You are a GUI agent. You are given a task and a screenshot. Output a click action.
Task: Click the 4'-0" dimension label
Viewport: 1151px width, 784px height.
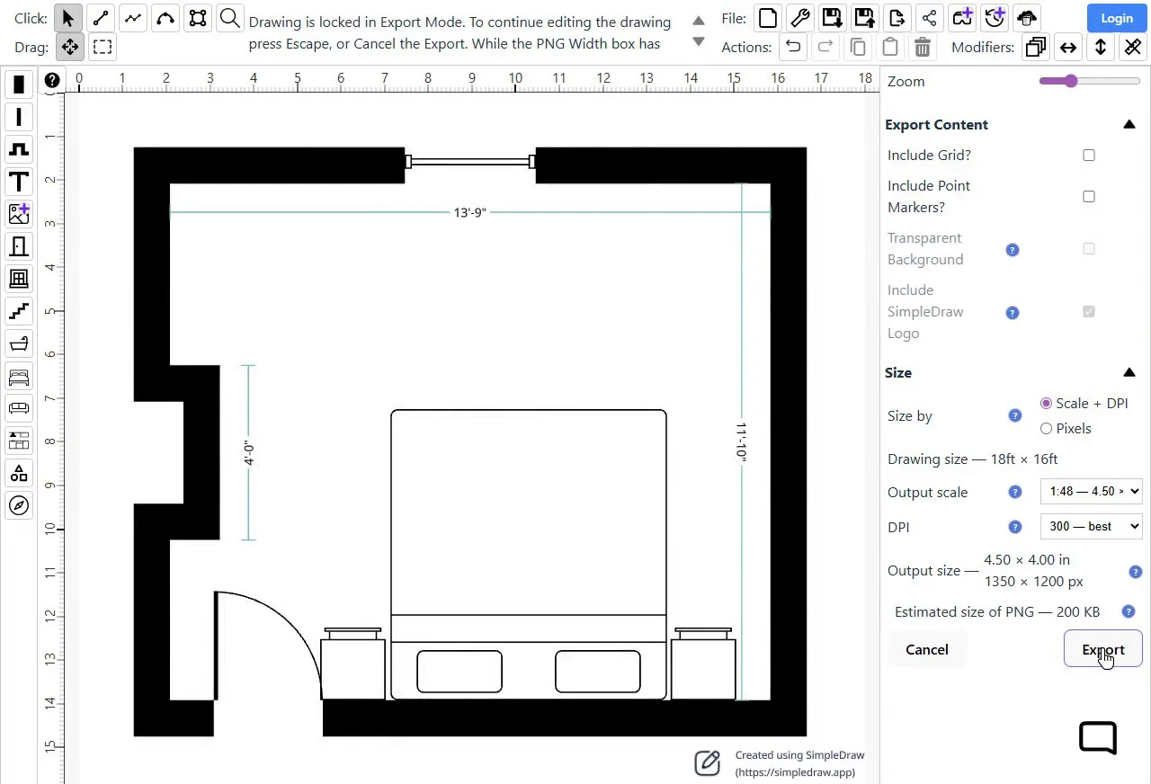click(x=249, y=453)
